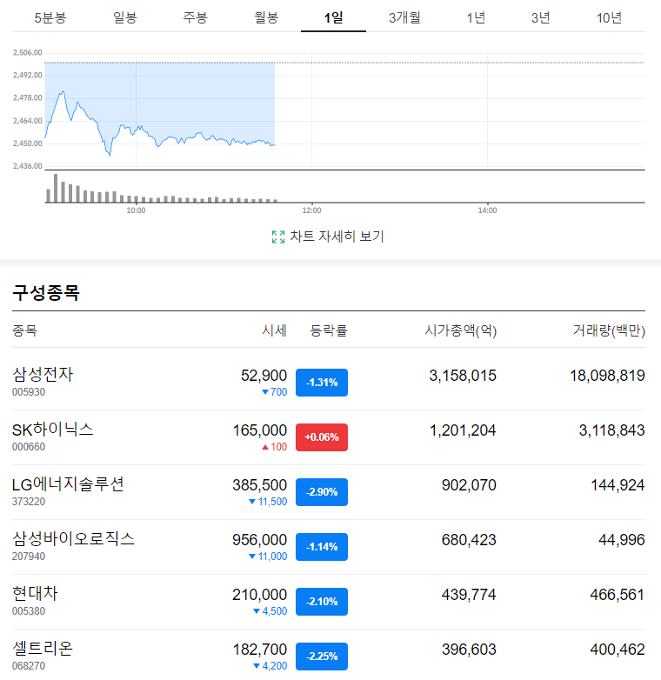Click the -2.90% badge for LG에너지솔루션
Image resolution: width=661 pixels, height=680 pixels.
pos(322,492)
